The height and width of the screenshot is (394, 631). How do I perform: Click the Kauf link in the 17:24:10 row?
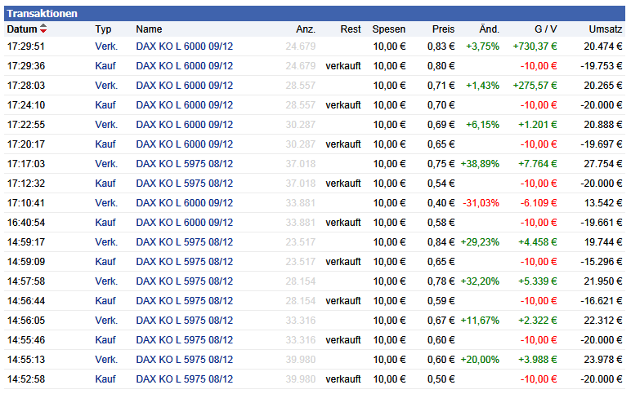click(x=105, y=105)
